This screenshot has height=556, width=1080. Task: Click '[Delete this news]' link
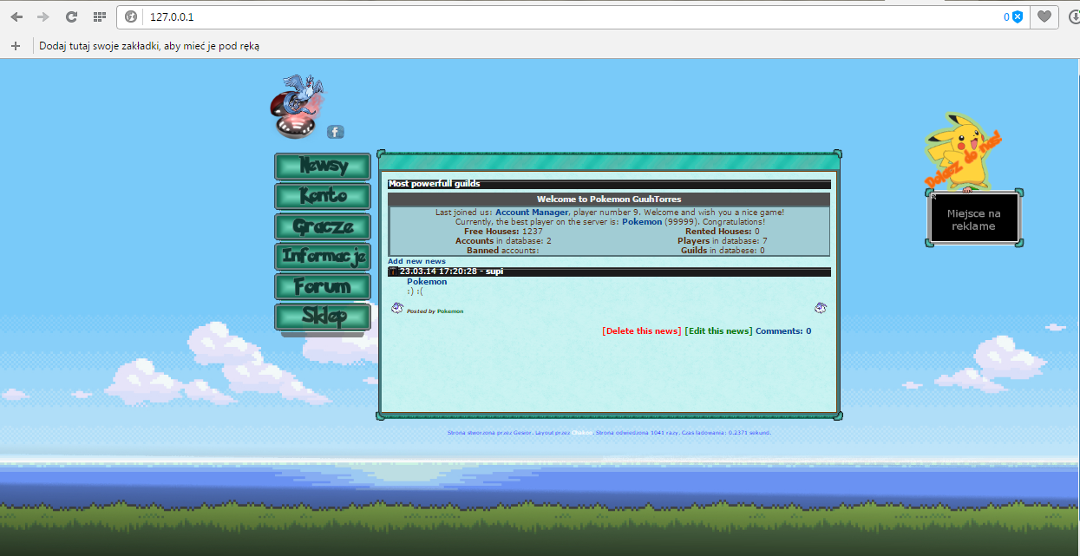pyautogui.click(x=642, y=331)
